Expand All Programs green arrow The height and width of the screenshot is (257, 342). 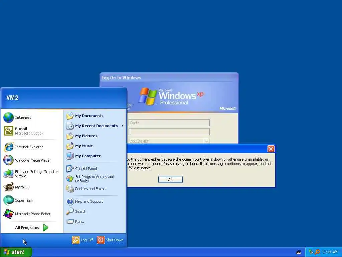(45, 228)
